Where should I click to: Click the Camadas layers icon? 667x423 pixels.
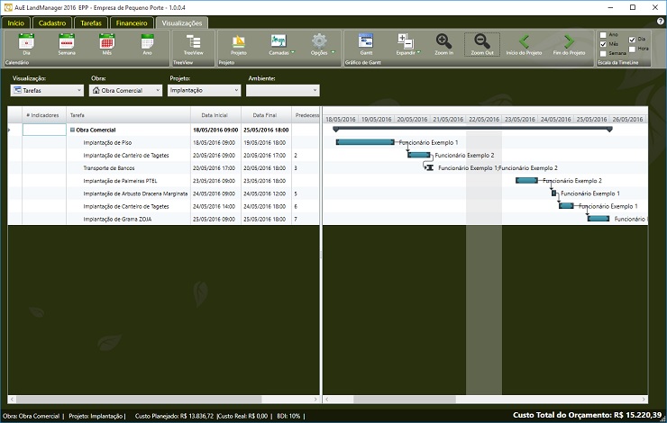[279, 41]
